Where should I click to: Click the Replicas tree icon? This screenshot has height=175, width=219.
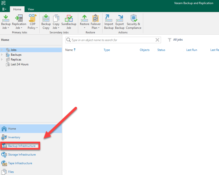pos(8,60)
